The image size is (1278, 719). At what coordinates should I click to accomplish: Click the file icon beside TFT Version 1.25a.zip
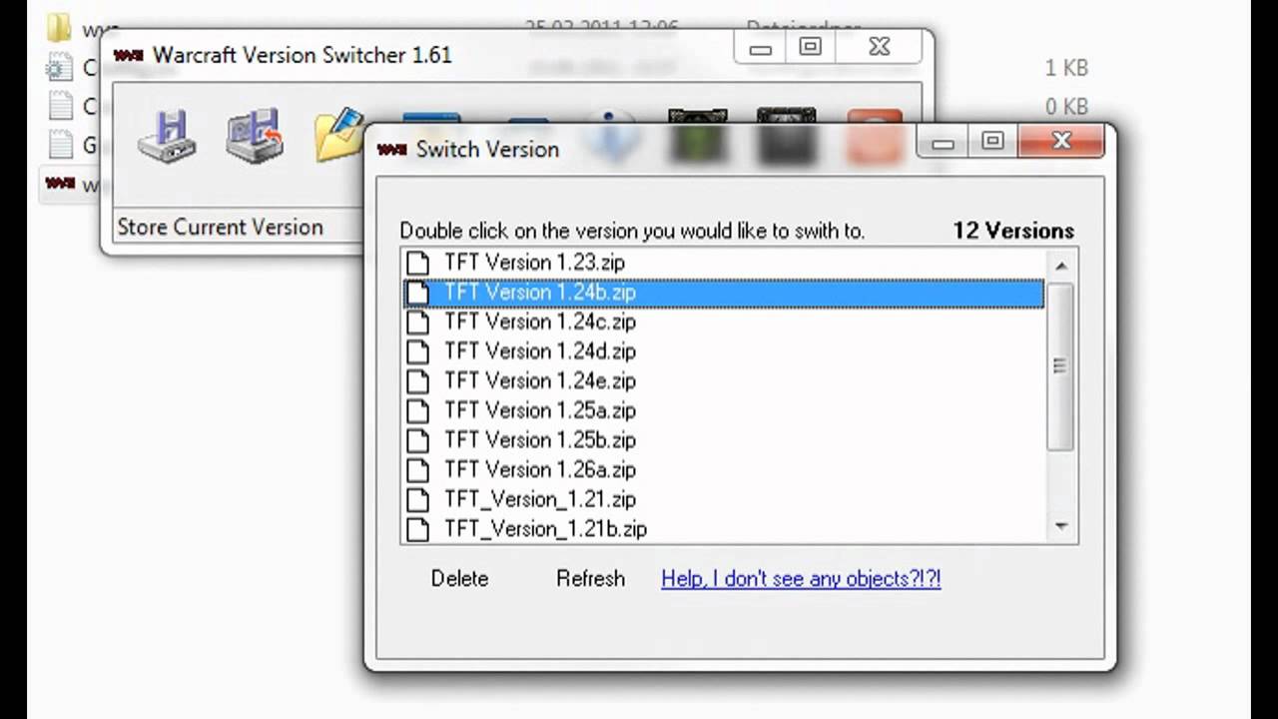click(x=418, y=410)
